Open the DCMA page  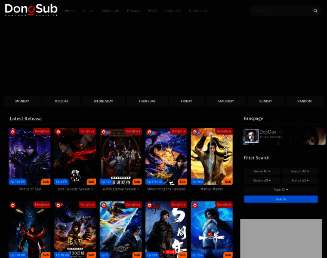[x=152, y=11]
